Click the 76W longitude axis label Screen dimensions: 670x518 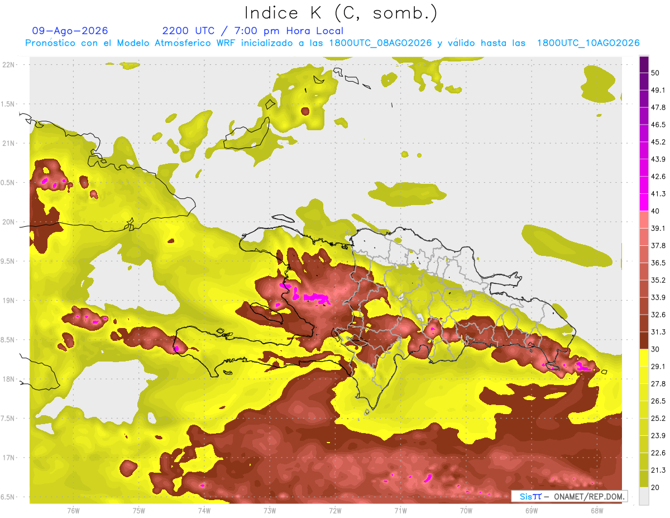coord(73,511)
